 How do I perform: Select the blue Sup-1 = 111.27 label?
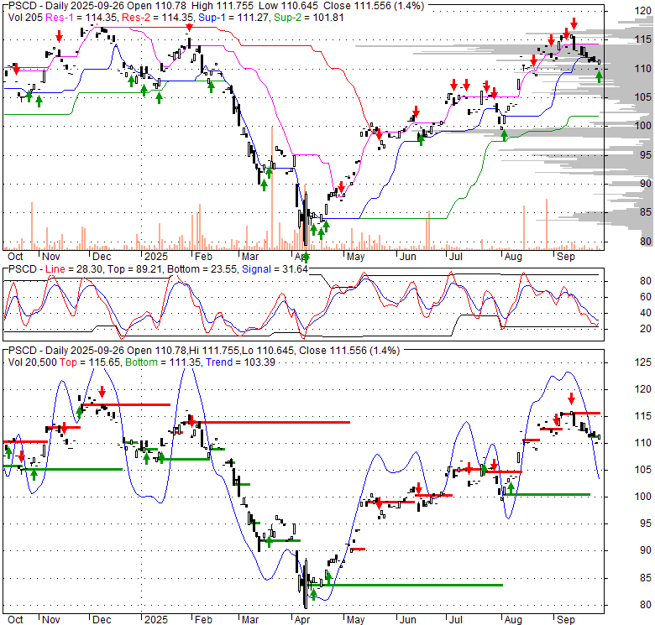(234, 18)
